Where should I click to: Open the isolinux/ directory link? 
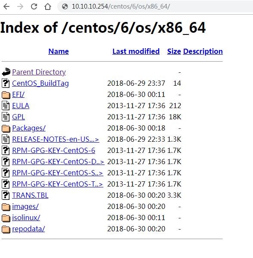pos(26,218)
